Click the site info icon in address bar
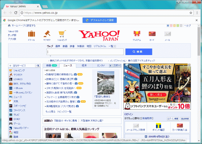This screenshot has width=202, height=144. [x=22, y=13]
